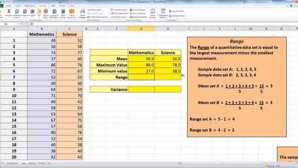Expand the Remove Arrows dropdown
This screenshot has height=168, width=298.
[128, 17]
